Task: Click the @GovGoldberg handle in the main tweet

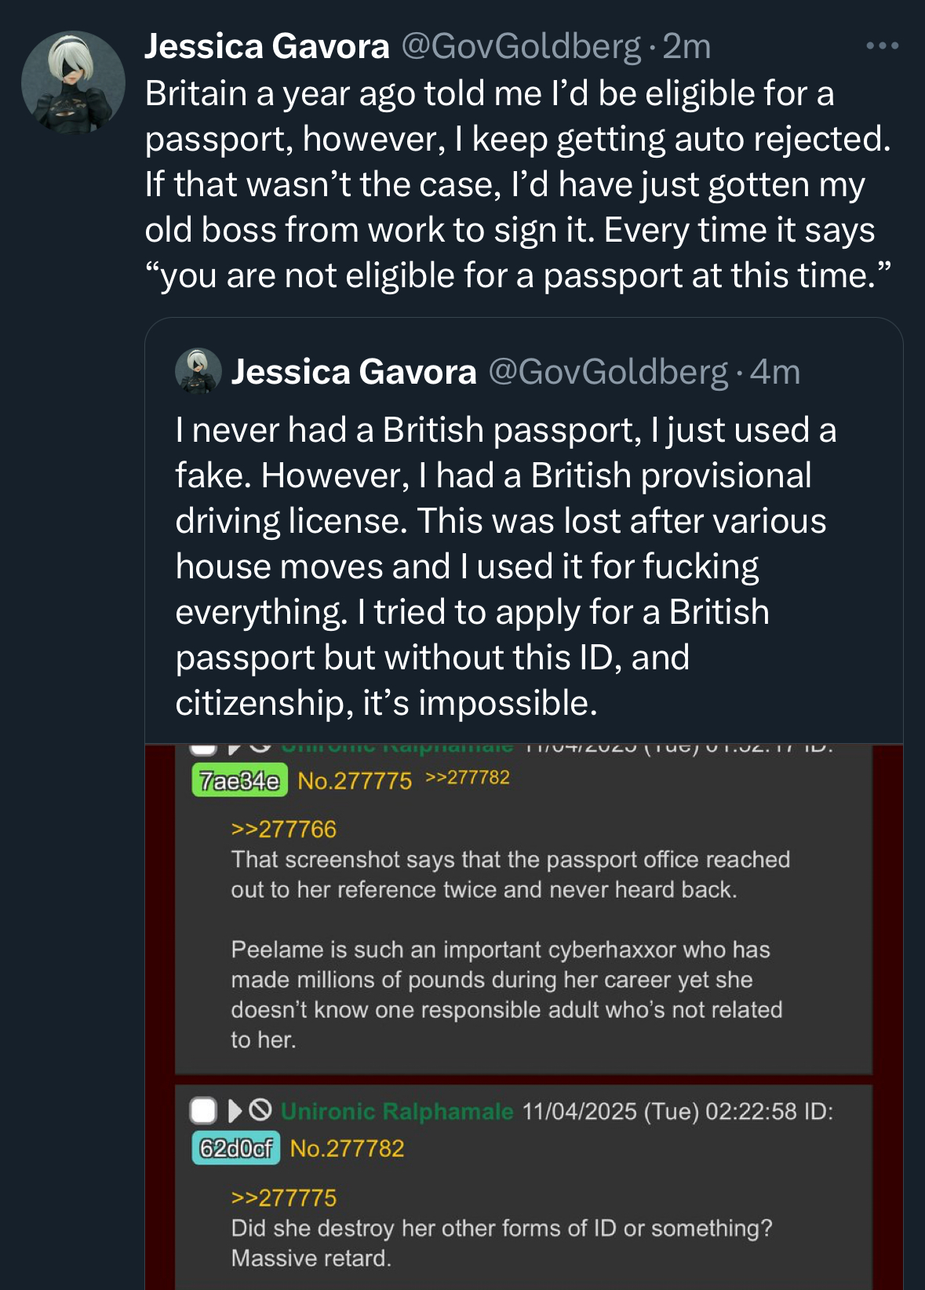Action: [521, 46]
